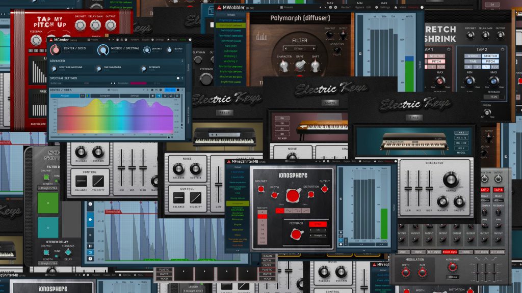Select the highlighted Polymorph (diffuser) preset in MWobbler
Screen dimensions: 522x293
pyautogui.click(x=230, y=25)
